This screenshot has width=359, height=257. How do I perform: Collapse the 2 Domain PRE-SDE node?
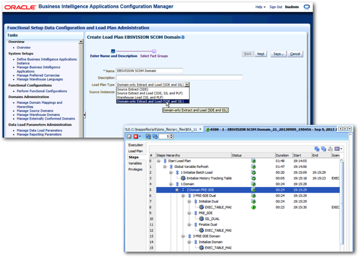[x=177, y=190]
